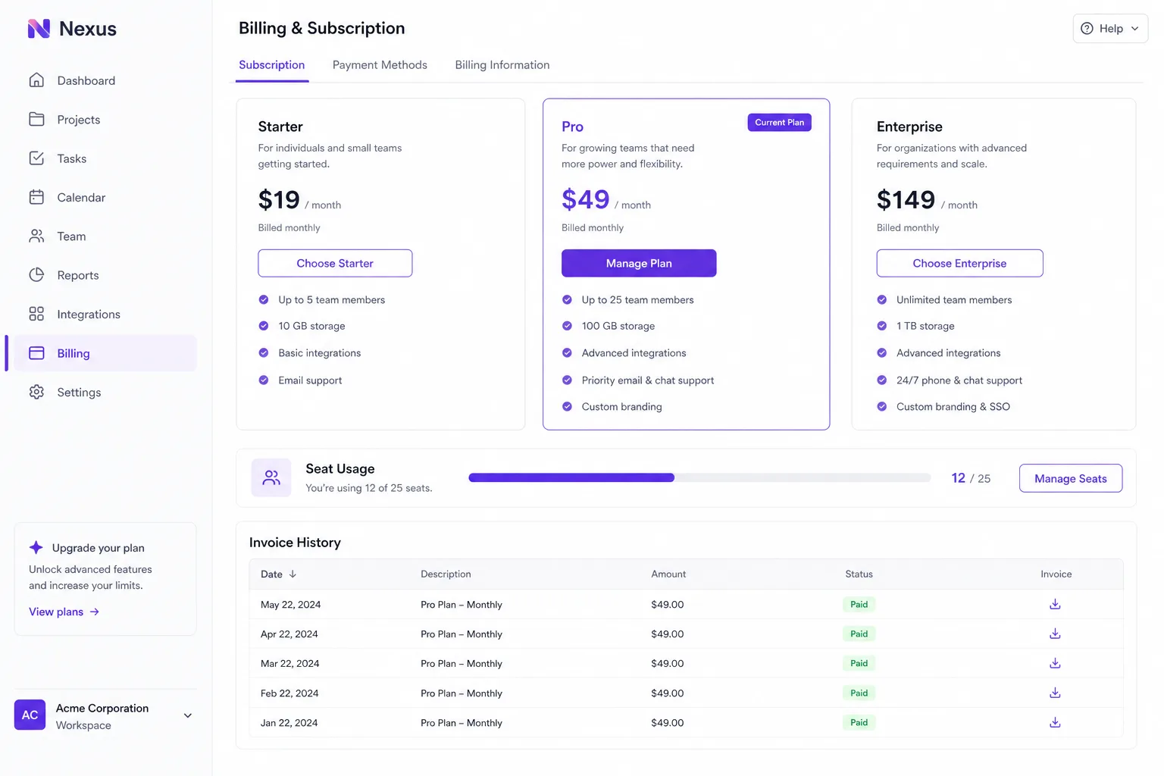Click the $49.00 amount for Feb 22, 2024
Image resolution: width=1164 pixels, height=776 pixels.
coord(668,693)
